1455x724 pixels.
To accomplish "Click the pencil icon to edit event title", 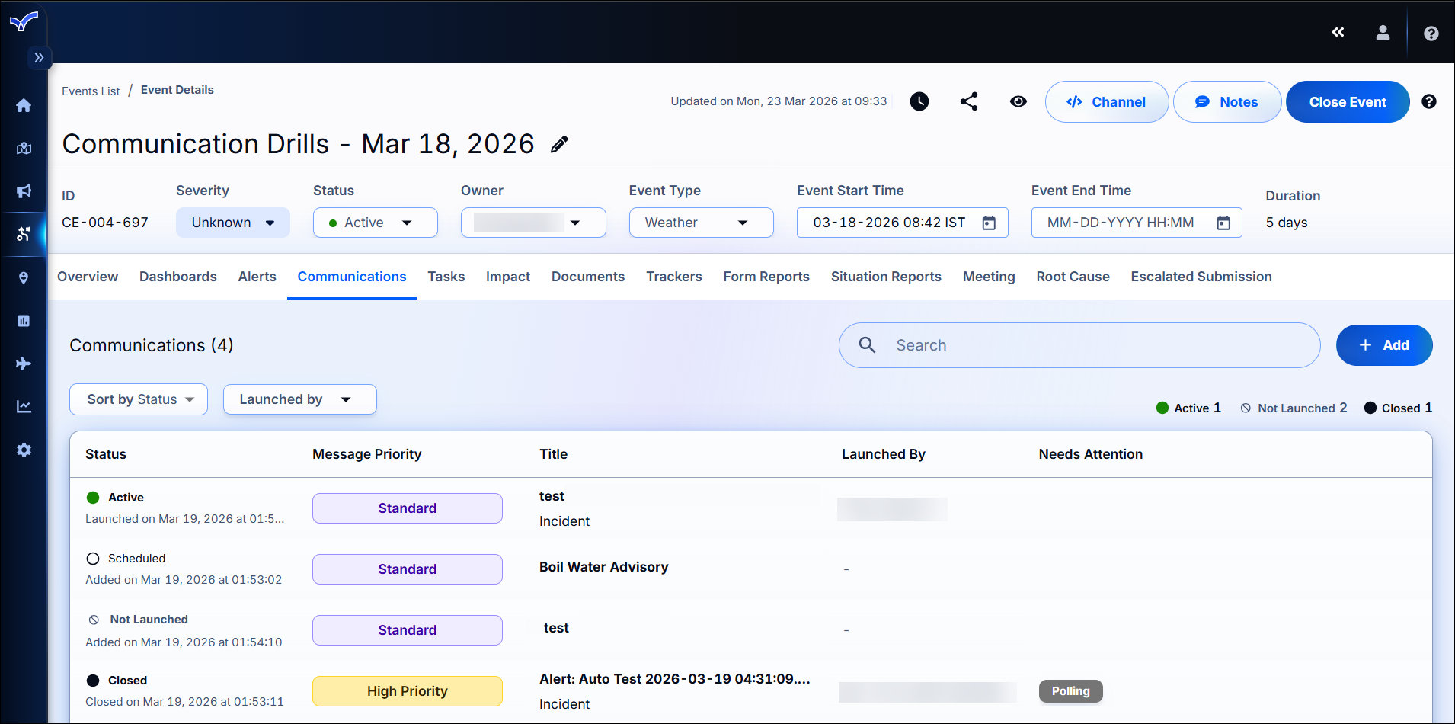I will tap(559, 144).
